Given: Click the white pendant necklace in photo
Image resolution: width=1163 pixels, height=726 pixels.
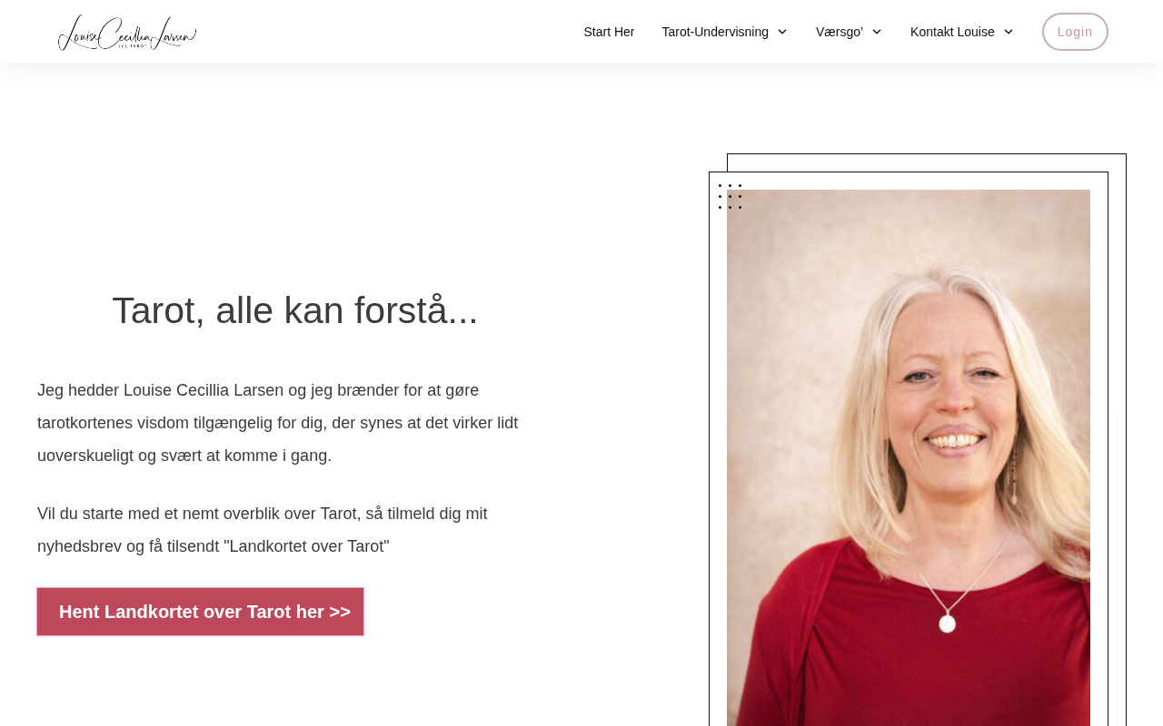Looking at the screenshot, I should [x=948, y=623].
